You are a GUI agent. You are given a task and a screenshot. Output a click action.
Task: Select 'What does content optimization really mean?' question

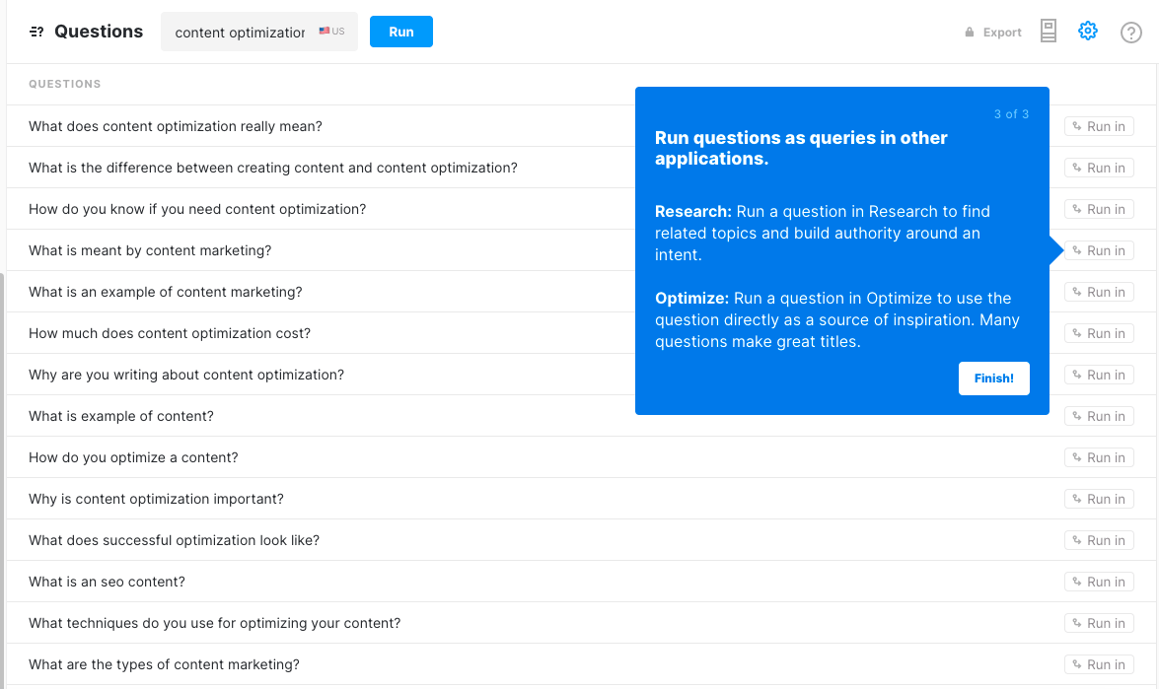176,126
